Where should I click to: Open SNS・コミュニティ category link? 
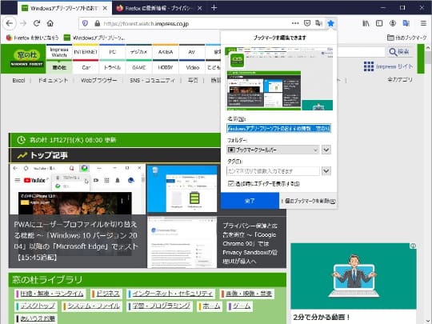[152, 81]
